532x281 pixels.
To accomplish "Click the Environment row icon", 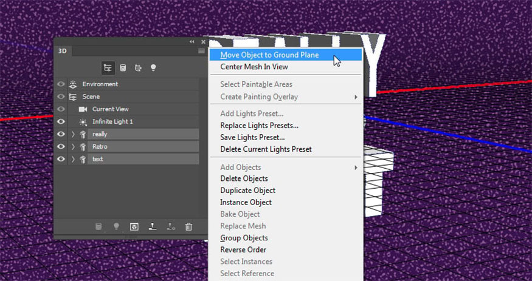I will click(73, 84).
